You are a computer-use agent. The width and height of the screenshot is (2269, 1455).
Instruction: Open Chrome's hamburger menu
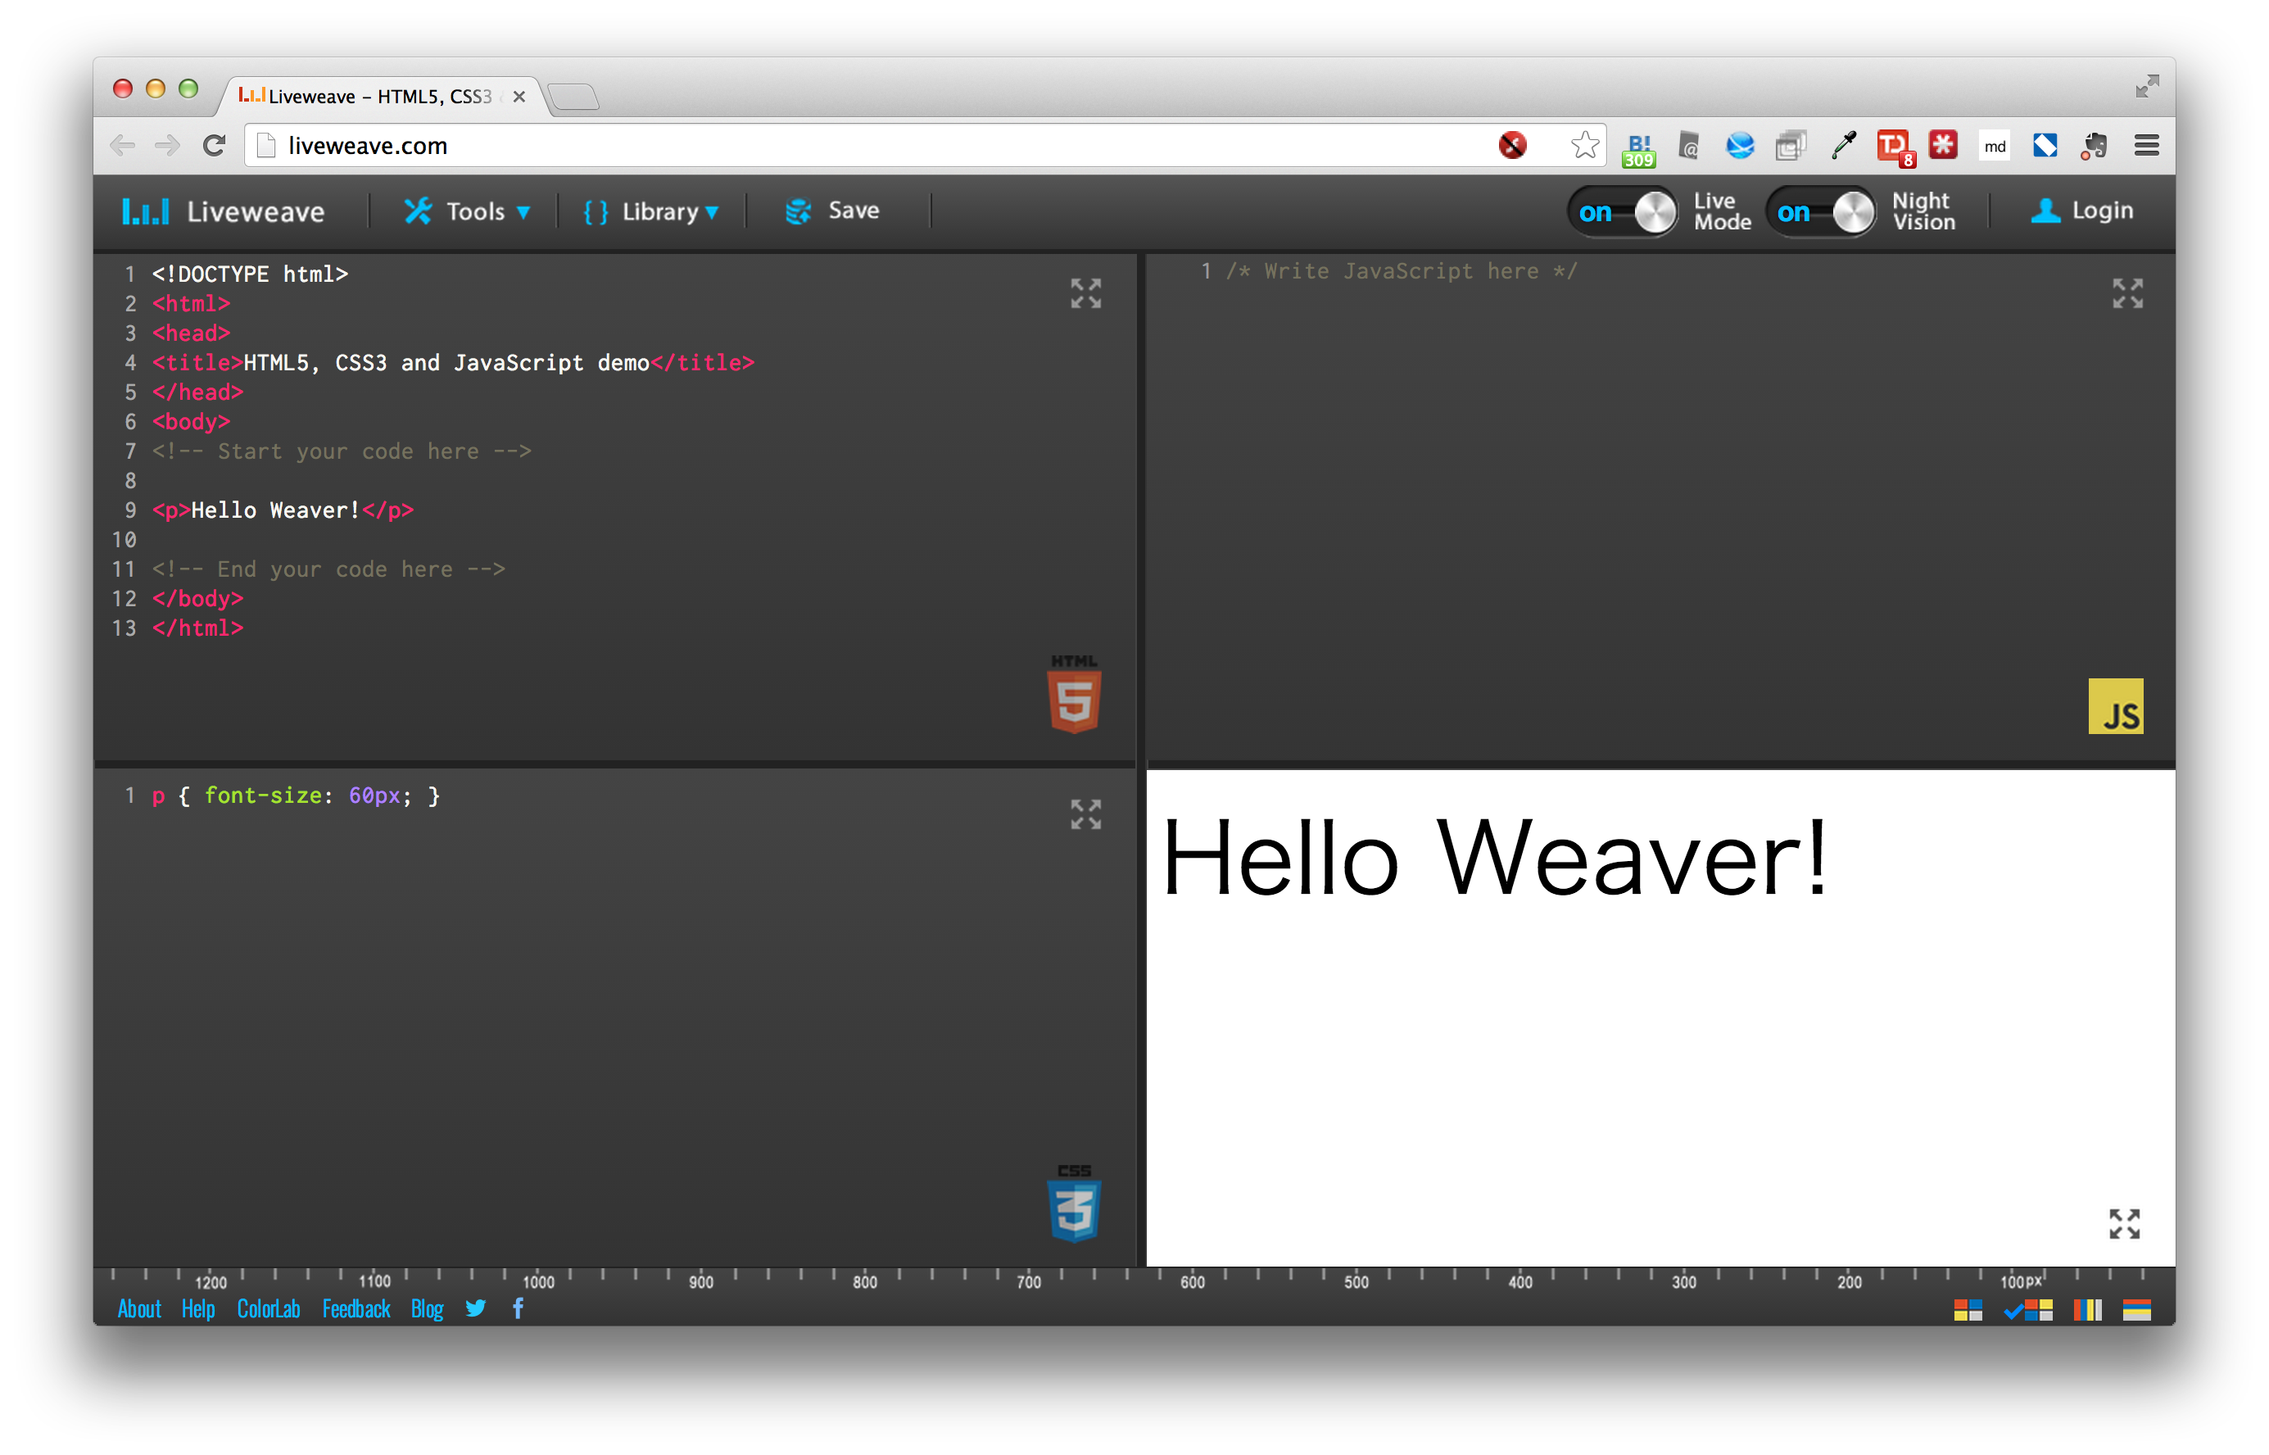pyautogui.click(x=2146, y=146)
